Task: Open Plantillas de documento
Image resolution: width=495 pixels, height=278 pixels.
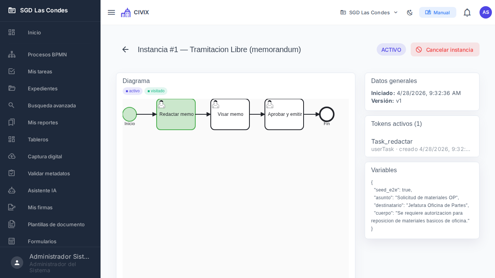Action: 50,224
